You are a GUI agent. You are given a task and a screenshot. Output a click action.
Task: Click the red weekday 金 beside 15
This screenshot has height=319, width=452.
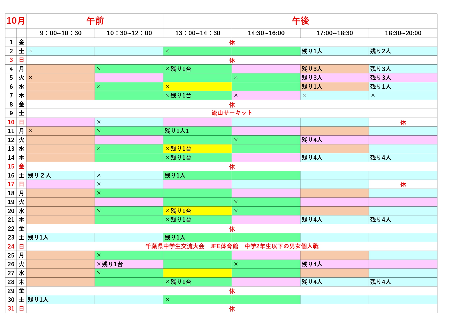click(x=21, y=166)
